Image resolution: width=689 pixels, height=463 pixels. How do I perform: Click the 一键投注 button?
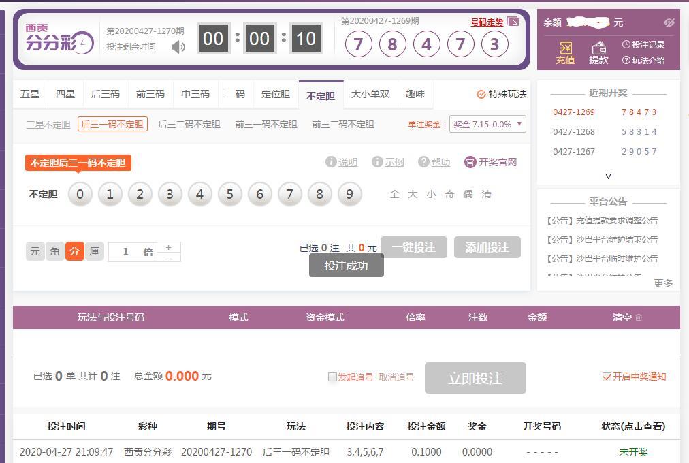[x=414, y=247]
